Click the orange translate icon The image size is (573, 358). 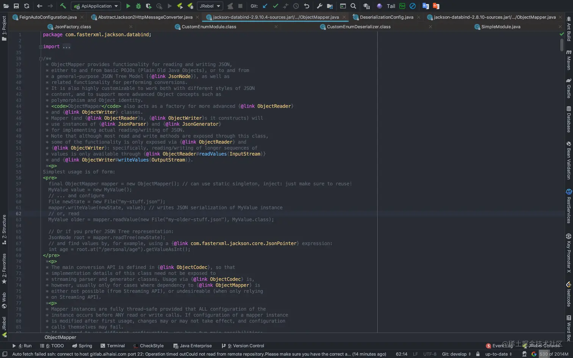436,6
